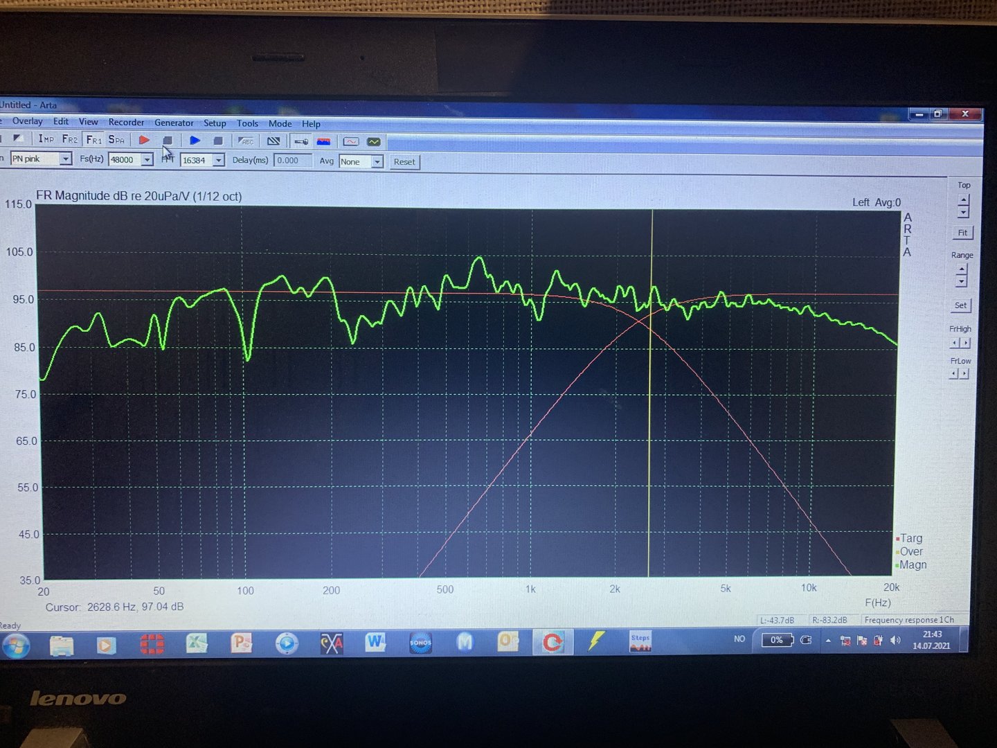Viewport: 997px width, 748px height.
Task: Click FrHigh right arrow
Action: click(x=966, y=343)
